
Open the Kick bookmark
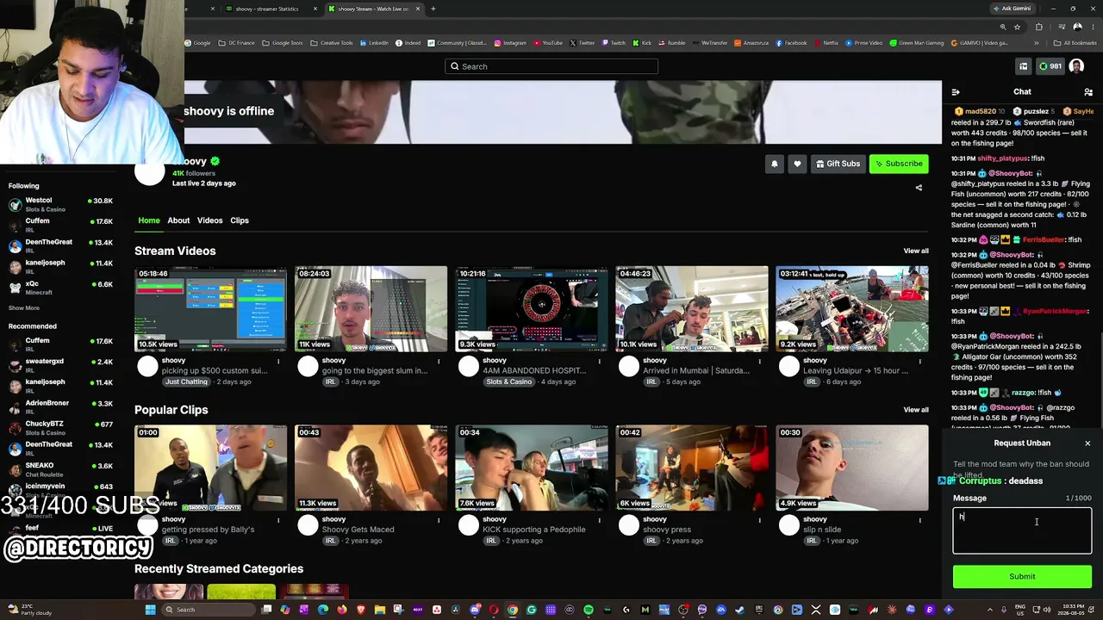click(641, 43)
